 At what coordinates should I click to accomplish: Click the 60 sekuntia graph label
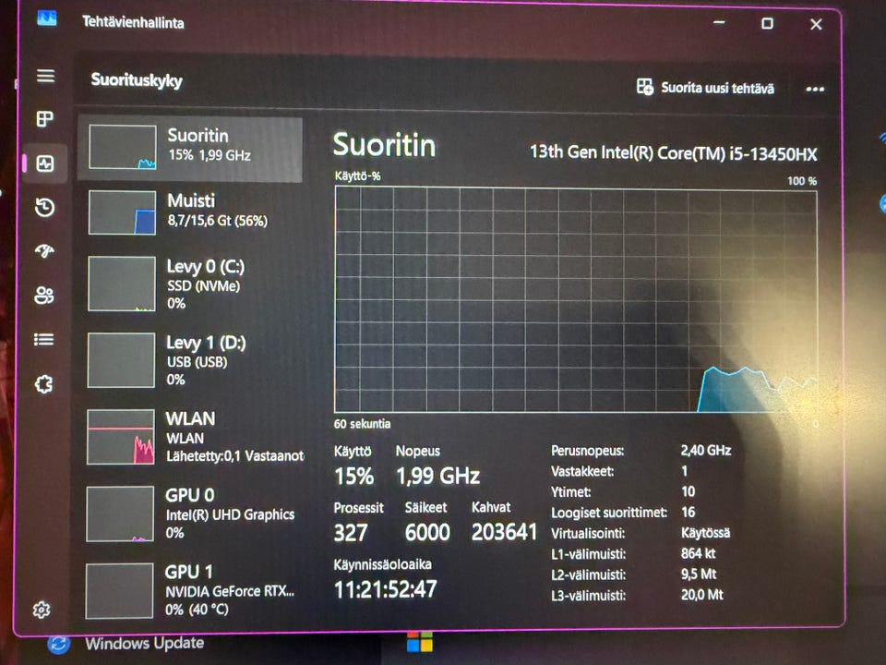(362, 424)
